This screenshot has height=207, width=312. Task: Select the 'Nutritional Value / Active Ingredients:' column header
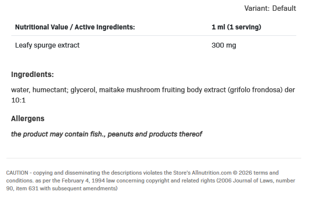(x=75, y=27)
